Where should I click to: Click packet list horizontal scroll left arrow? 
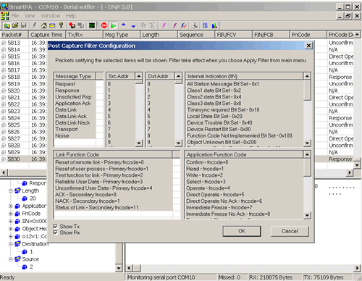[4, 172]
